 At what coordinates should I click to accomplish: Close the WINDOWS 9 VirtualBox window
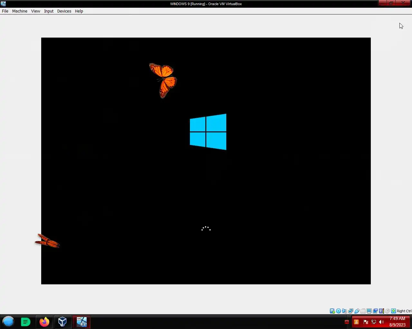tap(403, 3)
